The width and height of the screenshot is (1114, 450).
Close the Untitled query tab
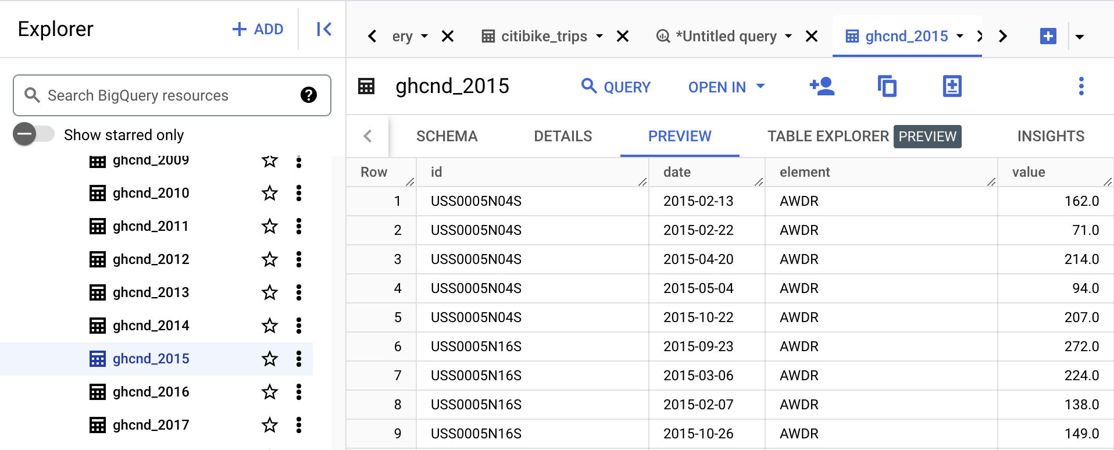pos(812,37)
